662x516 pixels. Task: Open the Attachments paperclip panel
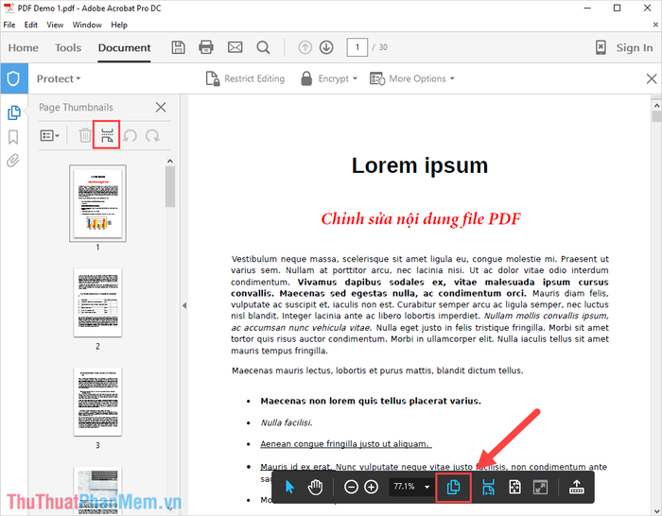[x=13, y=161]
